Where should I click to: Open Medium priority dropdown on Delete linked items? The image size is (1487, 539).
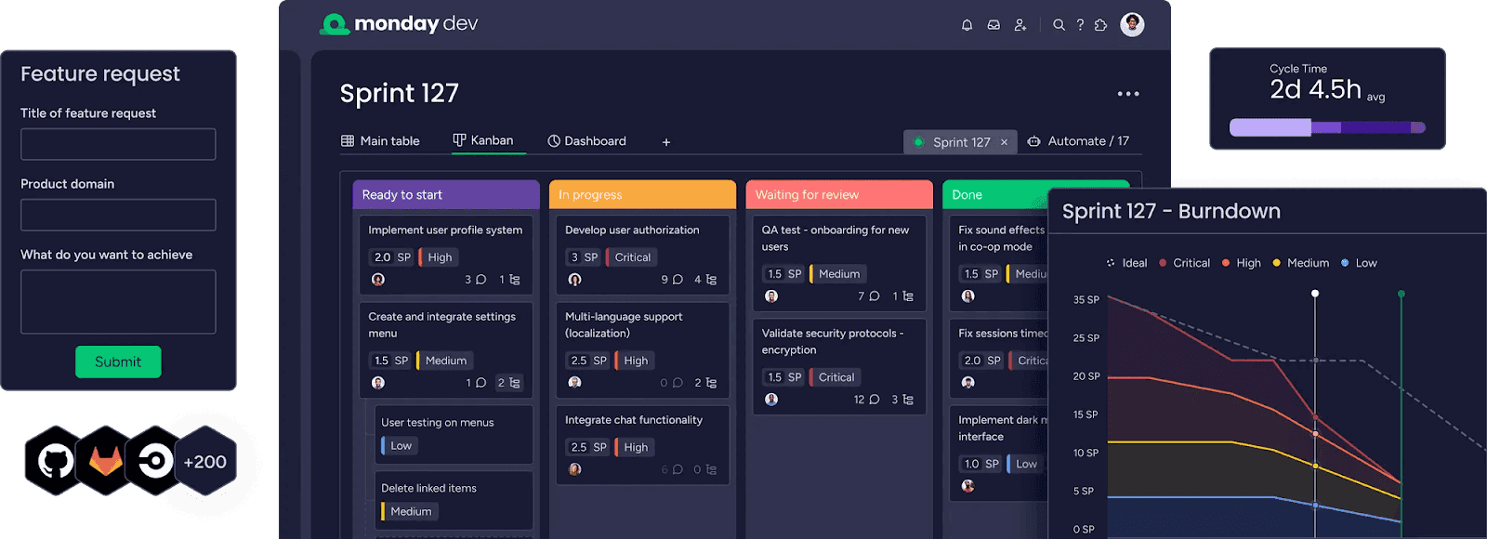(x=409, y=512)
